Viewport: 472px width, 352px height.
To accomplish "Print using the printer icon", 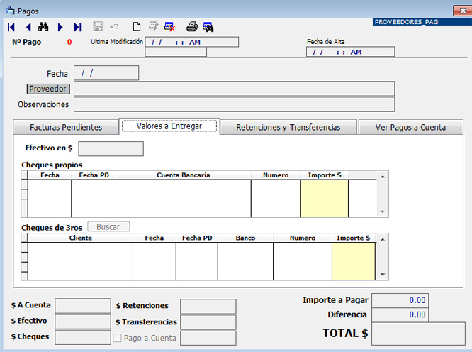I will click(x=191, y=27).
